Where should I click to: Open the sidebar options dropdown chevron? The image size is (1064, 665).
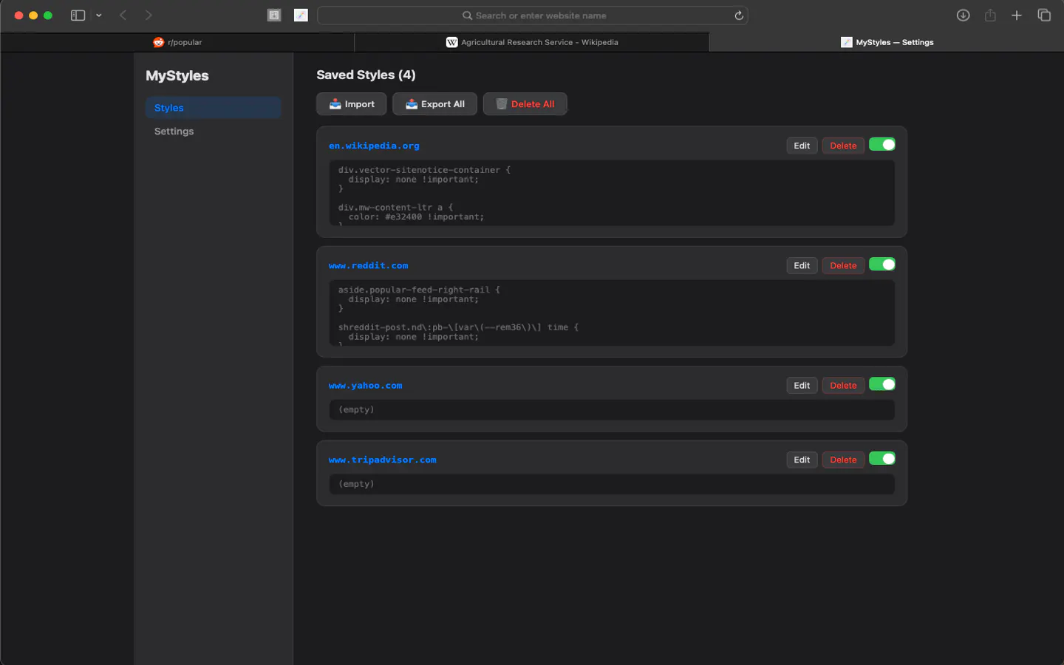(99, 16)
